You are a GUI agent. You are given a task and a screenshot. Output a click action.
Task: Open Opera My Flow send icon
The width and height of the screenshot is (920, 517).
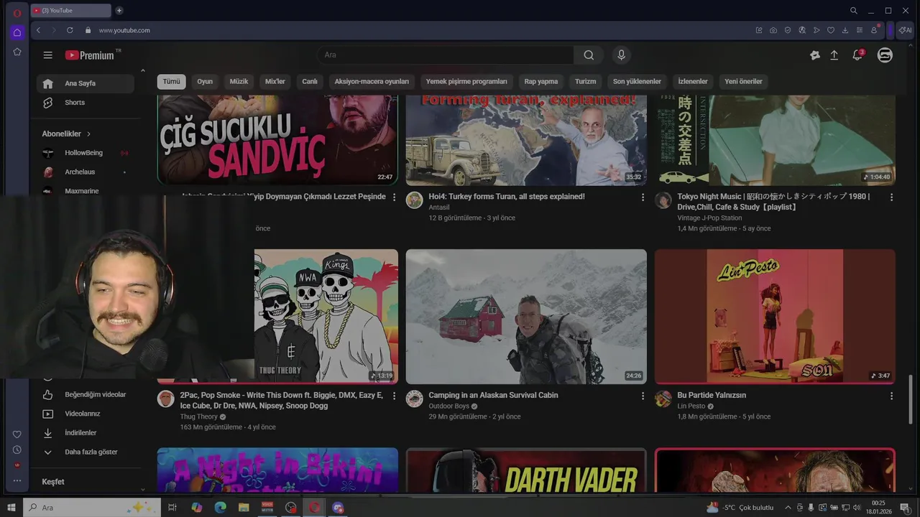pos(816,30)
